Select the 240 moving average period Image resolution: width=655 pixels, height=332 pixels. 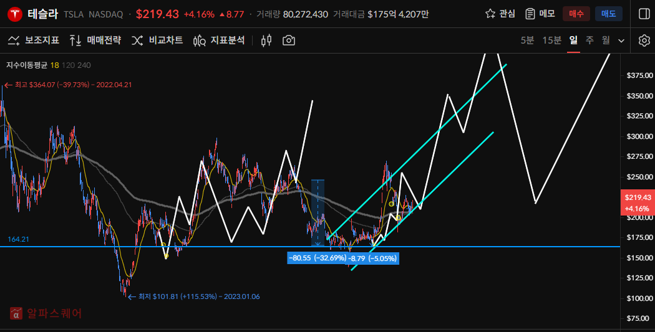tap(84, 65)
